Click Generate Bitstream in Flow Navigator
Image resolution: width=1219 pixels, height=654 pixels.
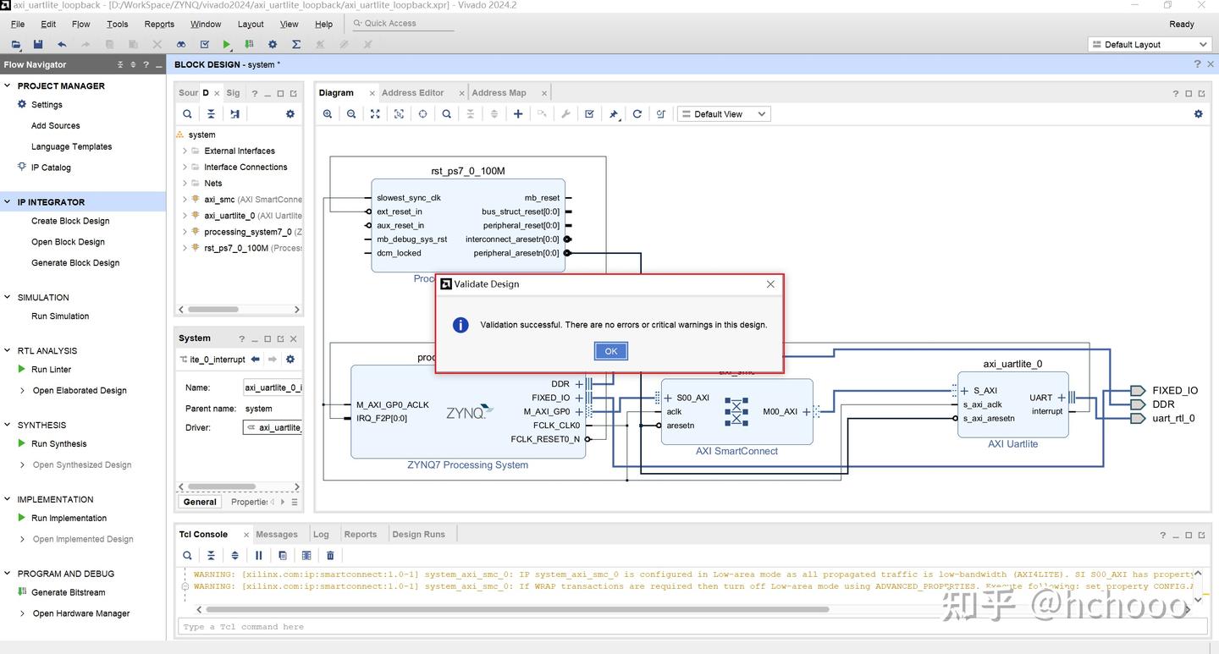coord(68,592)
